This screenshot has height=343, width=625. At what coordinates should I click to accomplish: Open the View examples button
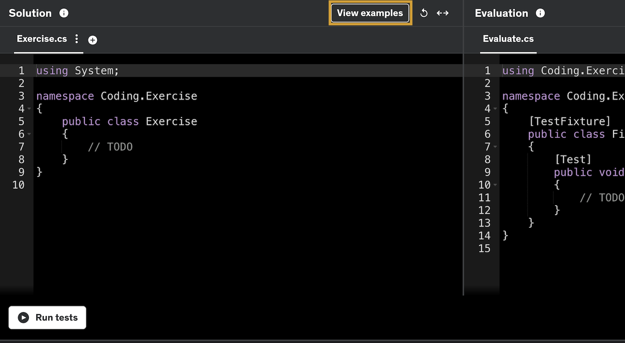pos(370,13)
